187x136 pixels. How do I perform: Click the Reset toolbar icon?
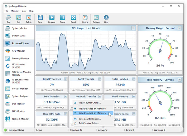73,17
